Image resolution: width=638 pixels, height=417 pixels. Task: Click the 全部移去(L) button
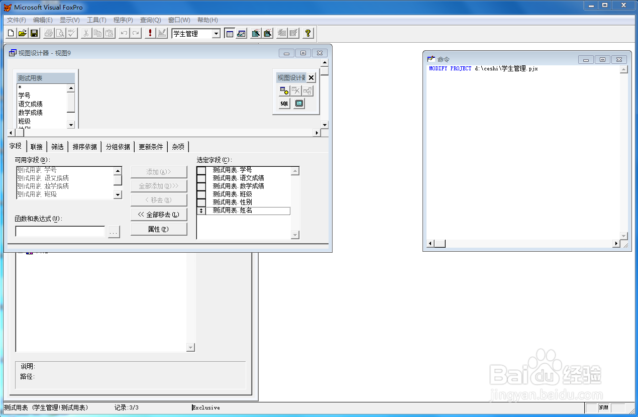pyautogui.click(x=159, y=215)
